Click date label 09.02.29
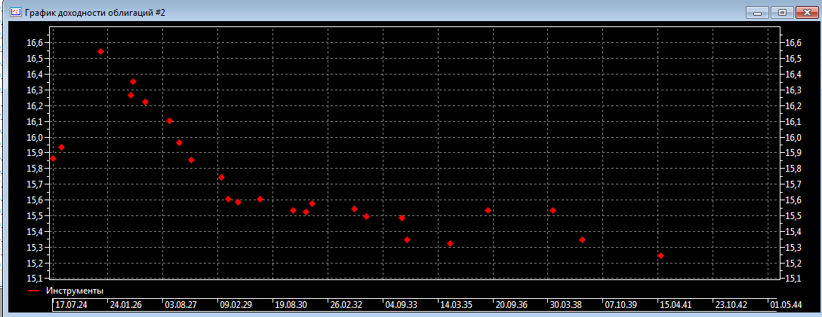The width and height of the screenshot is (822, 317). [236, 304]
